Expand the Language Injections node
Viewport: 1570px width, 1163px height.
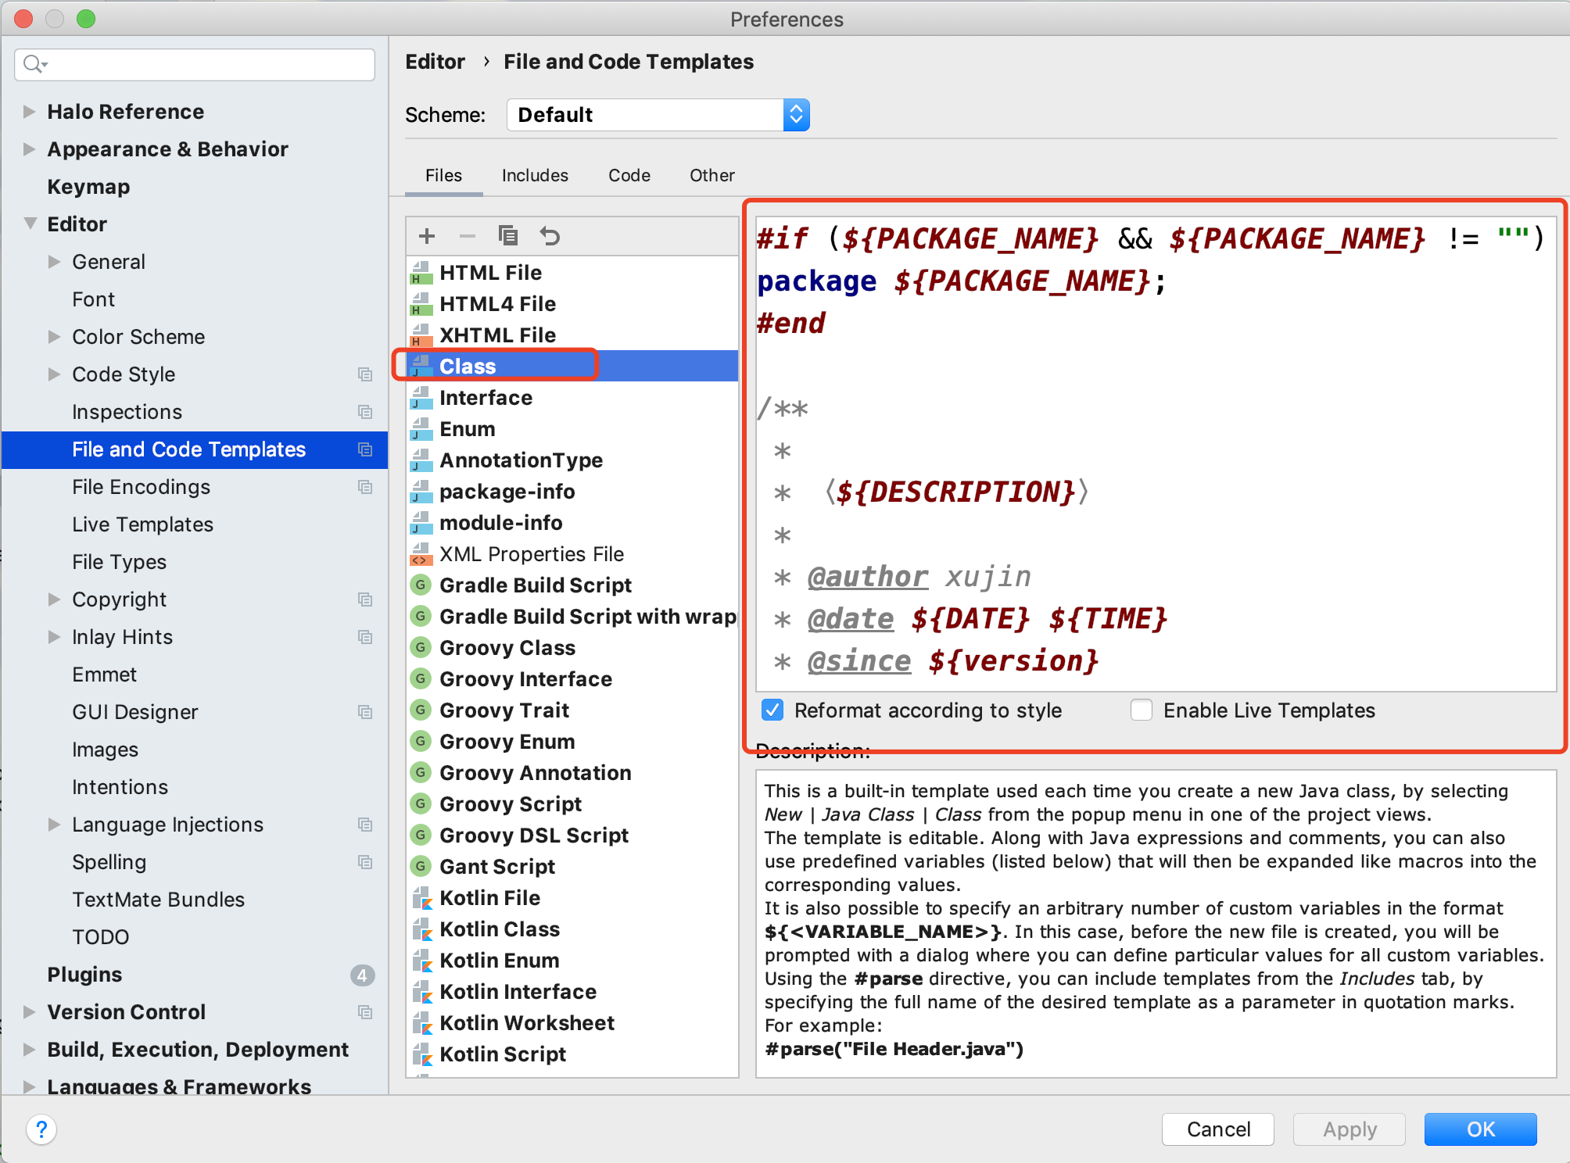pos(54,825)
